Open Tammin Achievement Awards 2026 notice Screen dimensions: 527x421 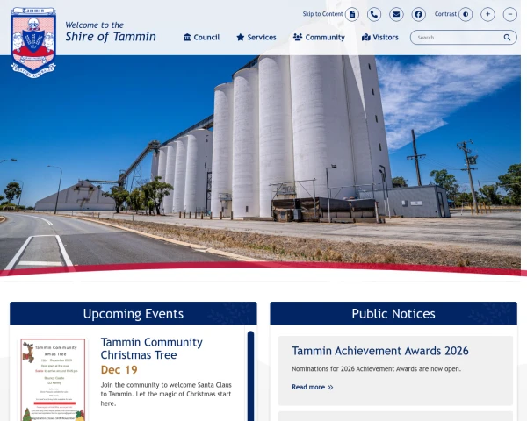379,351
